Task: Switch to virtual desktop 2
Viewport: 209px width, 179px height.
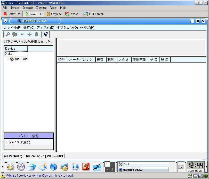Action: 112,164
